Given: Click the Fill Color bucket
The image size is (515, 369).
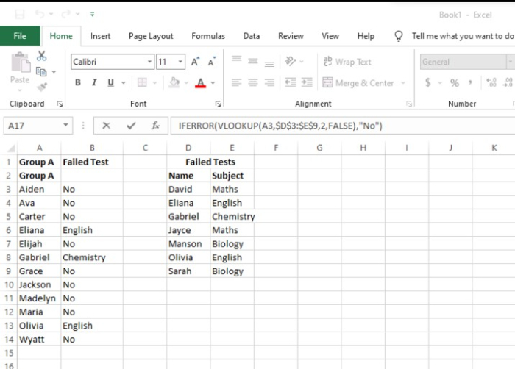Looking at the screenshot, I should pyautogui.click(x=174, y=82).
